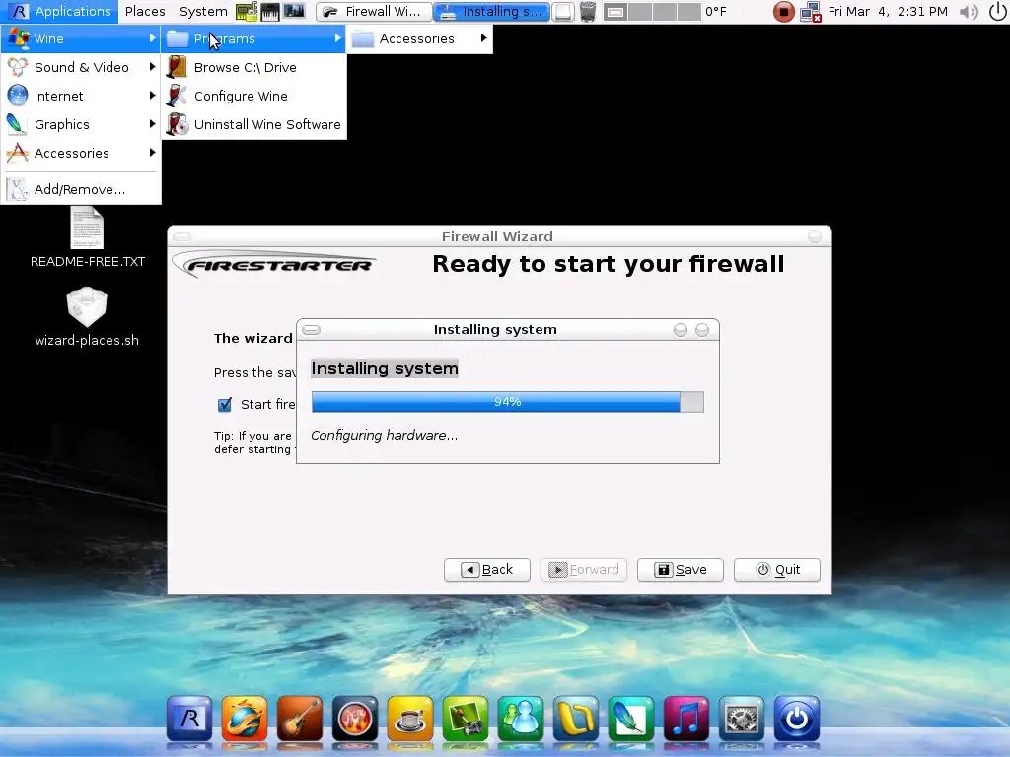Click the show desktop panel button
Viewport: 1010px width, 757px height.
pos(562,12)
